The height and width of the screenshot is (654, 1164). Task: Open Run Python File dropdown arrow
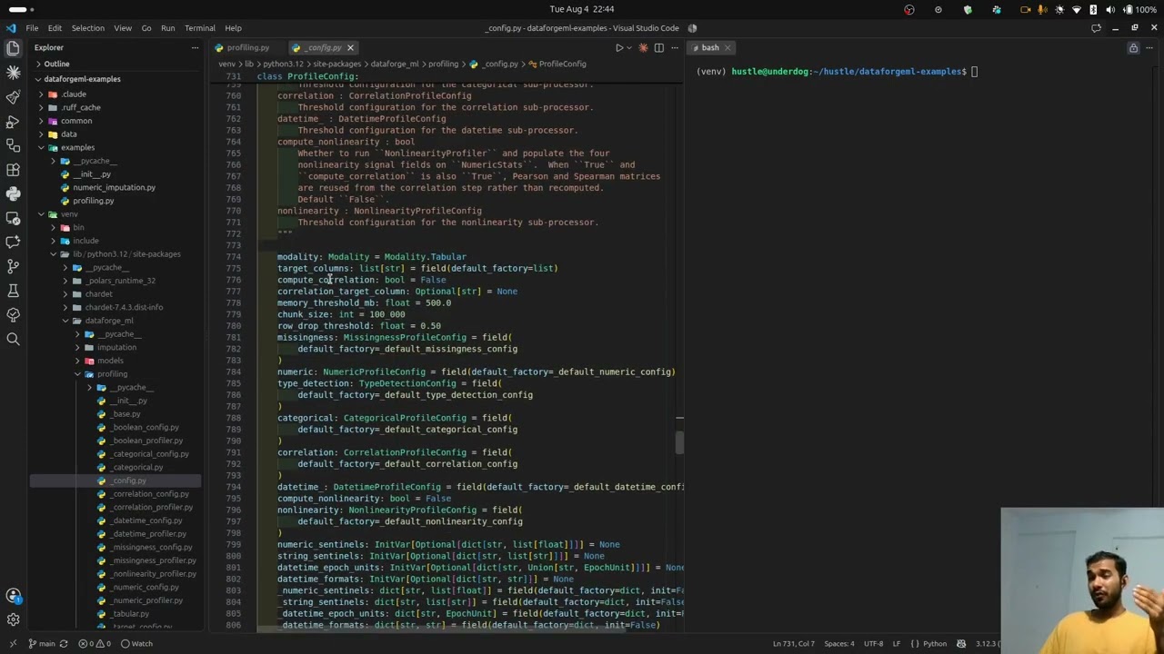click(629, 47)
